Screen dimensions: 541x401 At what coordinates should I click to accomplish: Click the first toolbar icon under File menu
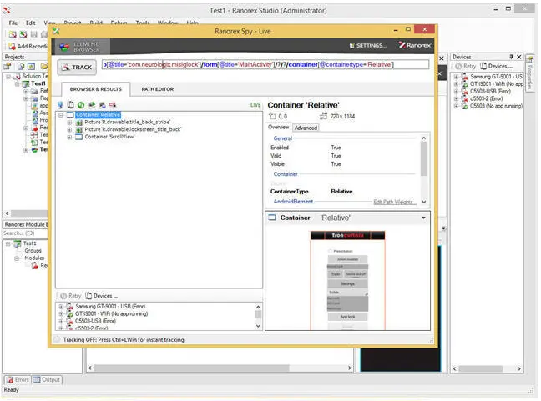[x=13, y=34]
